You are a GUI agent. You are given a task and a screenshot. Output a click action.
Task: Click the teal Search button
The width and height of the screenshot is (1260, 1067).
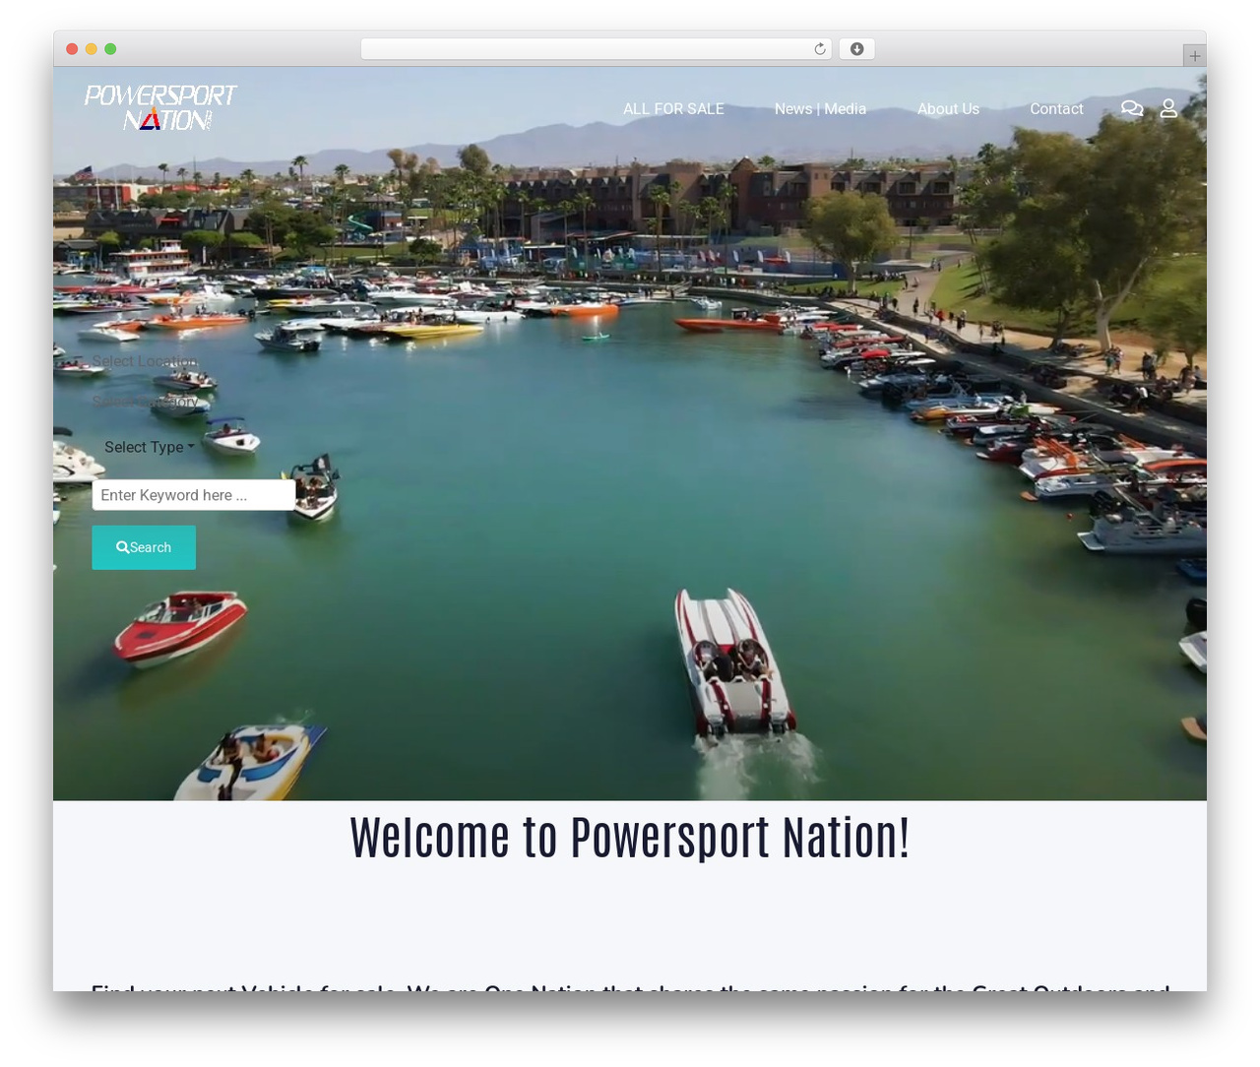click(144, 547)
